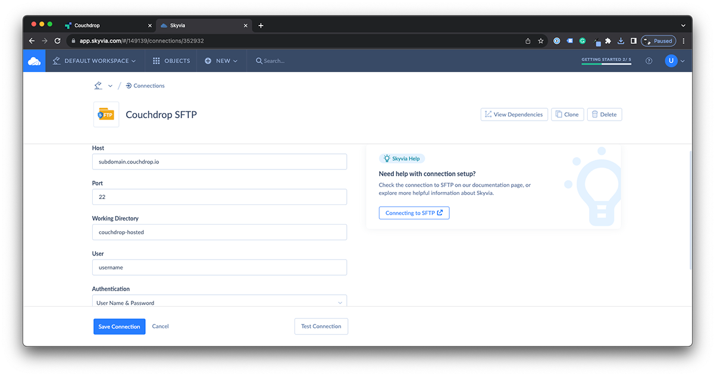Click the workspace lamp icon in breadcrumb
The width and height of the screenshot is (714, 375).
click(98, 85)
